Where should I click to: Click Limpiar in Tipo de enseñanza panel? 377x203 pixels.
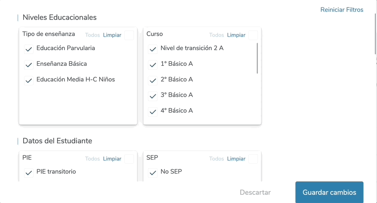[112, 35]
